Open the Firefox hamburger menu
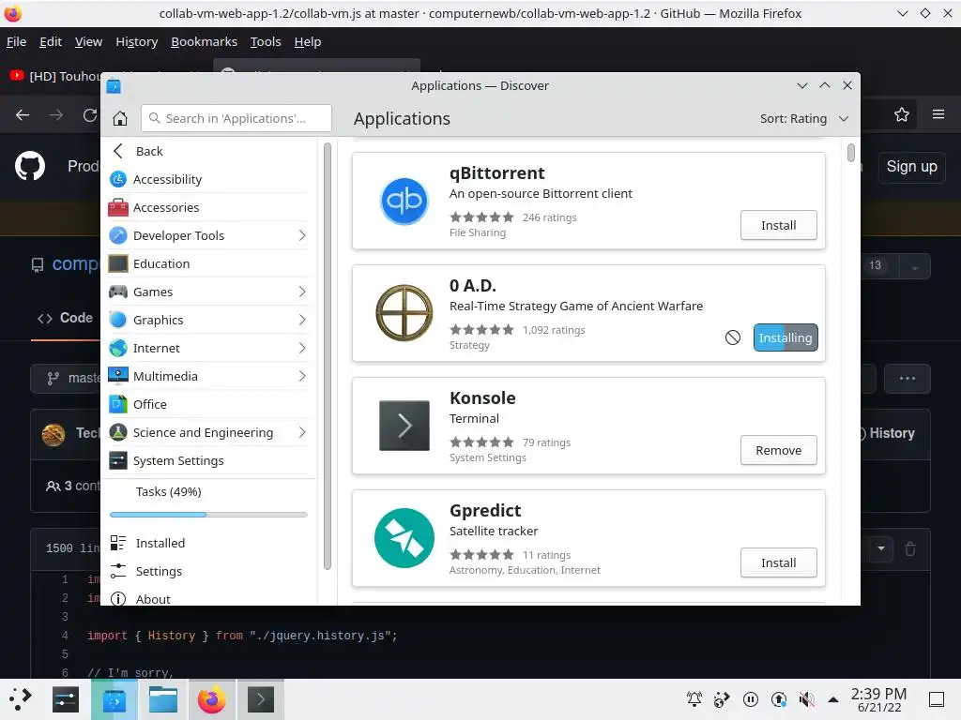The width and height of the screenshot is (961, 720). coord(938,114)
